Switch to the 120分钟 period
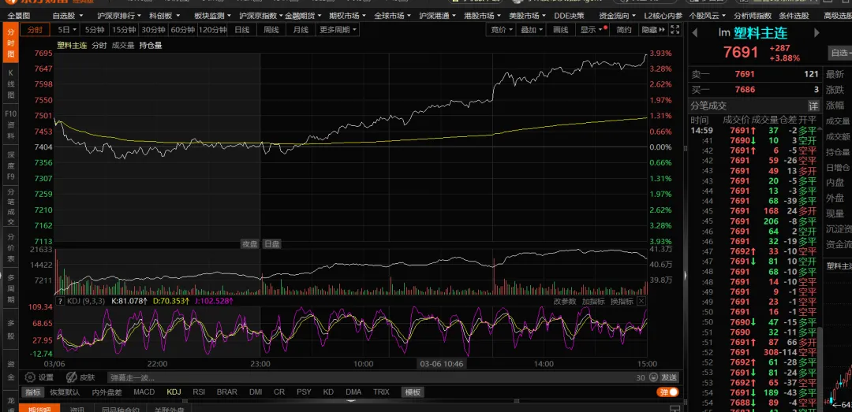Image resolution: width=852 pixels, height=412 pixels. (213, 30)
